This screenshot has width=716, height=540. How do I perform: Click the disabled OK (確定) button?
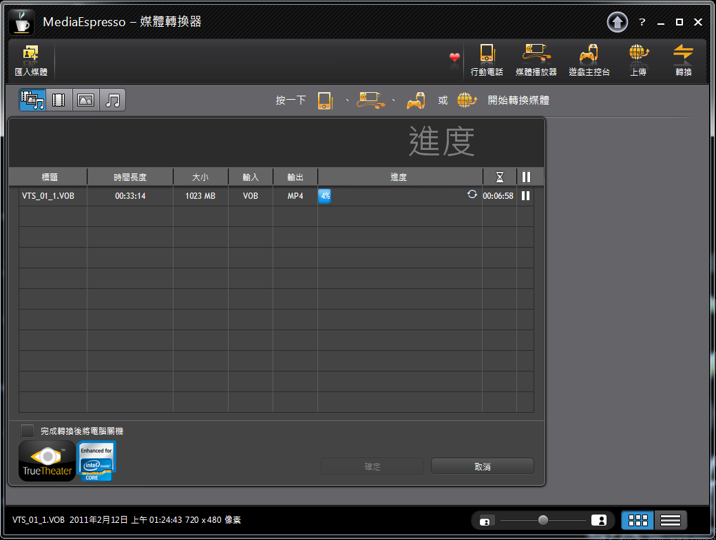(372, 466)
